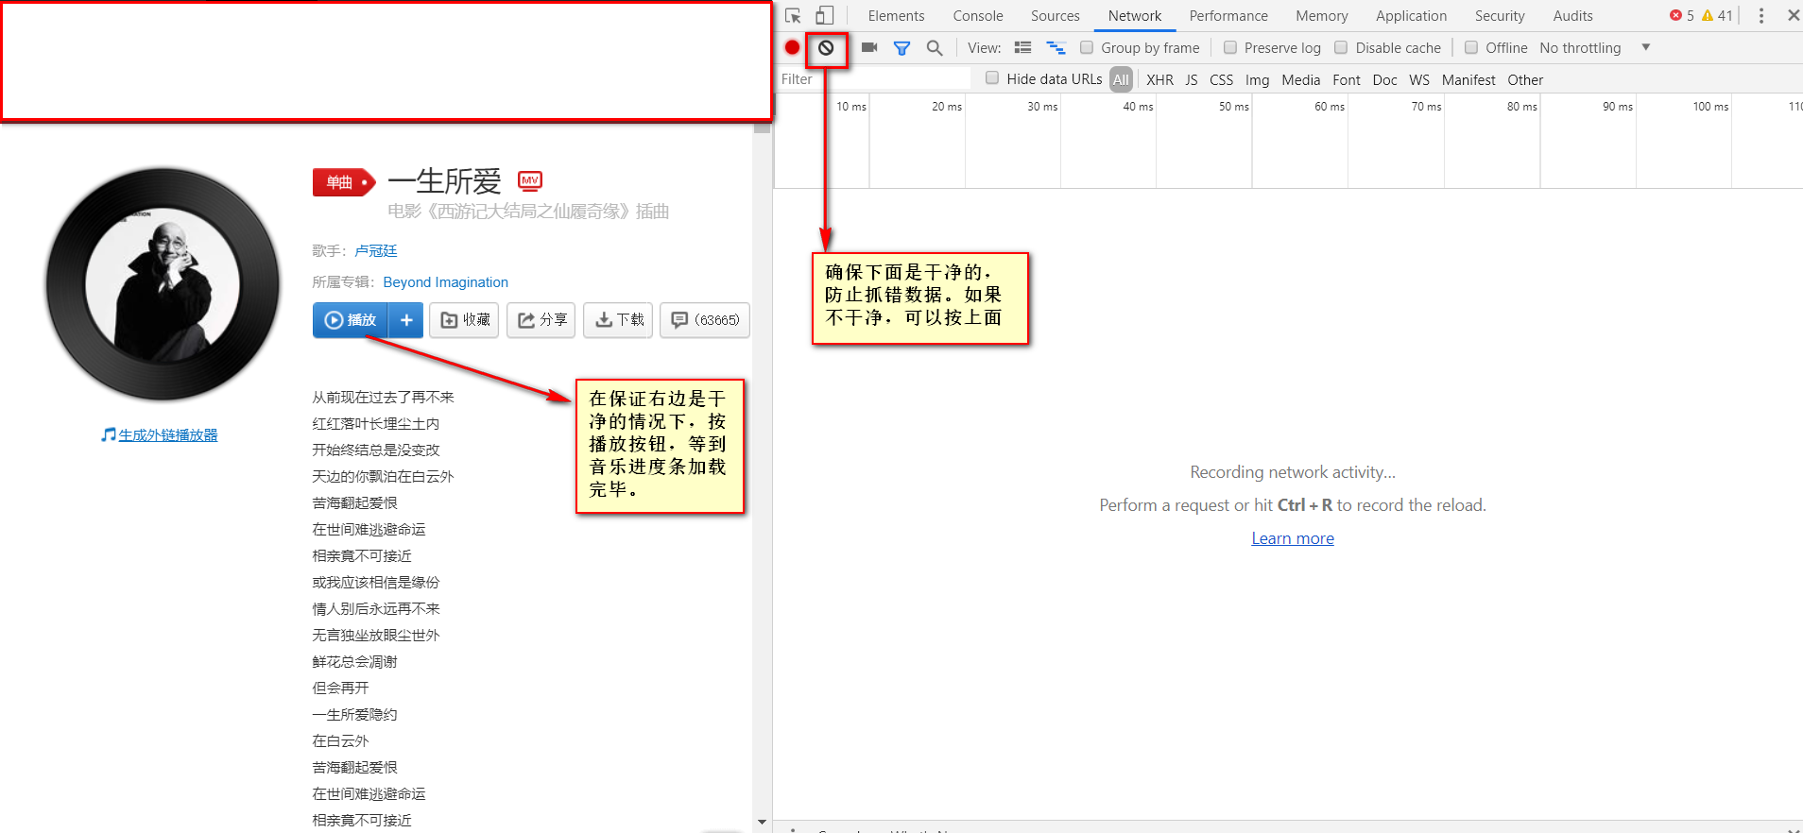Image resolution: width=1803 pixels, height=833 pixels.
Task: Click the 50 ms timeline marker
Action: (x=1233, y=107)
